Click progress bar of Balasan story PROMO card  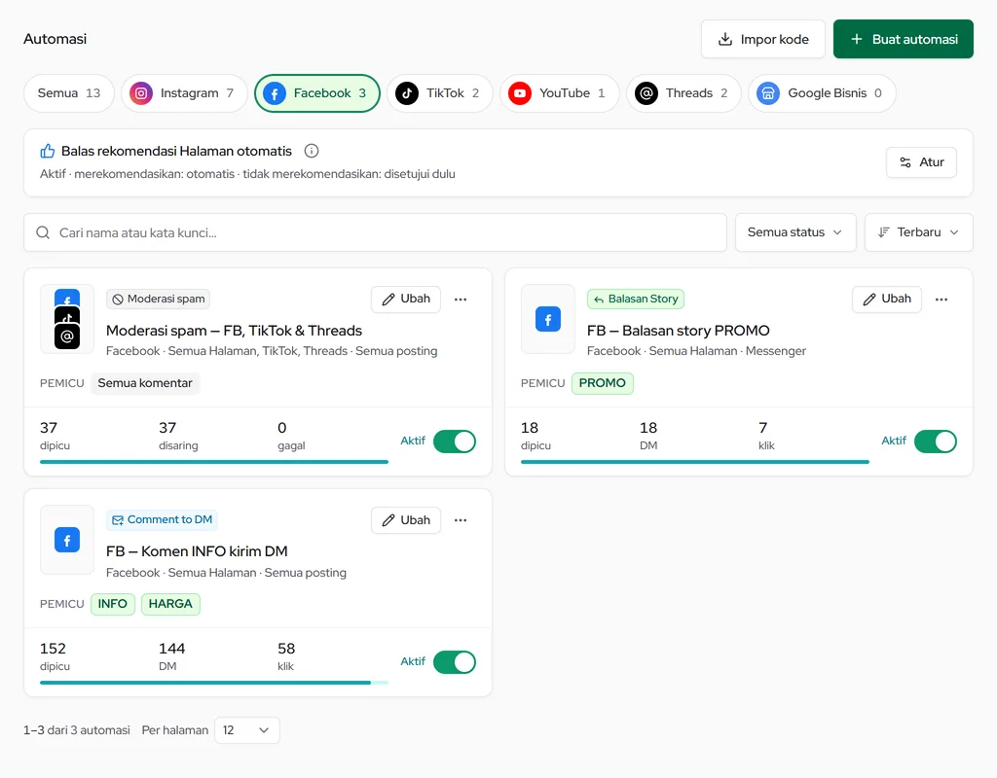pos(695,462)
